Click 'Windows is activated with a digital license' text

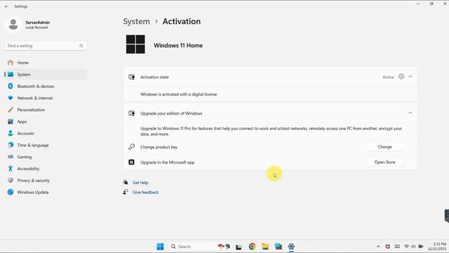click(178, 94)
